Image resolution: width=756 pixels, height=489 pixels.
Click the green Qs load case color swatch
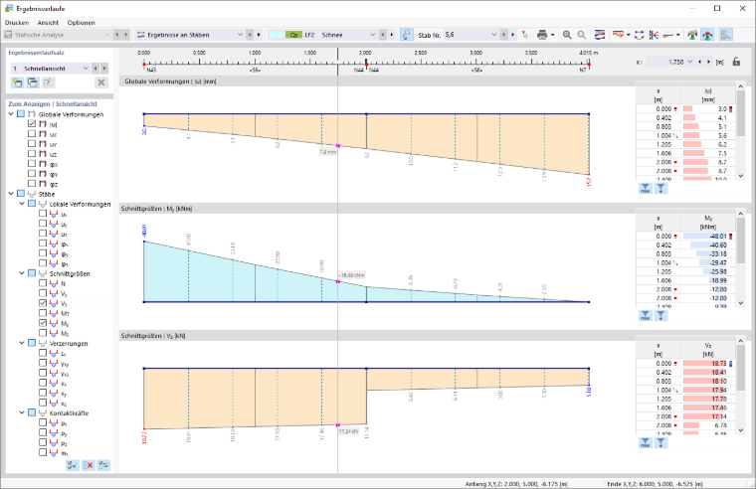tap(293, 35)
